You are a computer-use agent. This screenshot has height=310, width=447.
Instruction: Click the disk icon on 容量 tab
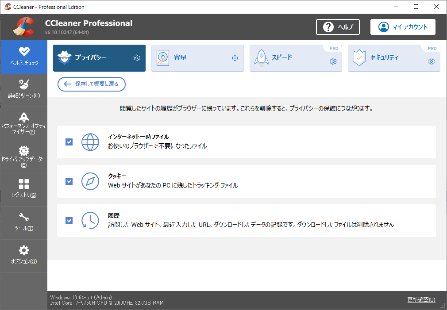(x=163, y=58)
